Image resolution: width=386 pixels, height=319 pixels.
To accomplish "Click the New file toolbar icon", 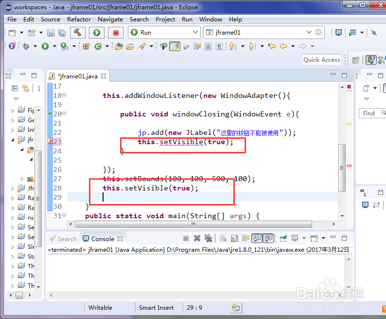I will coord(12,33).
